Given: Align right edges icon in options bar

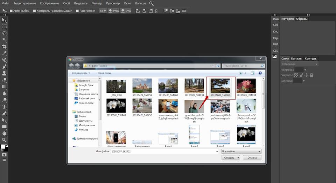Looking at the screenshot, I should (x=150, y=11).
